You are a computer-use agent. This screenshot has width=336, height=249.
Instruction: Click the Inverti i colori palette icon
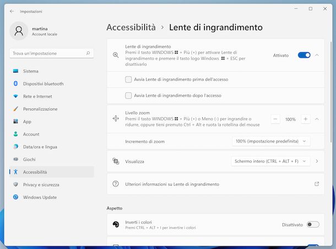(116, 224)
